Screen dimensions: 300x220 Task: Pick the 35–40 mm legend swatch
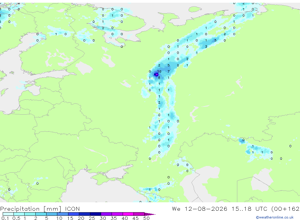(117, 214)
